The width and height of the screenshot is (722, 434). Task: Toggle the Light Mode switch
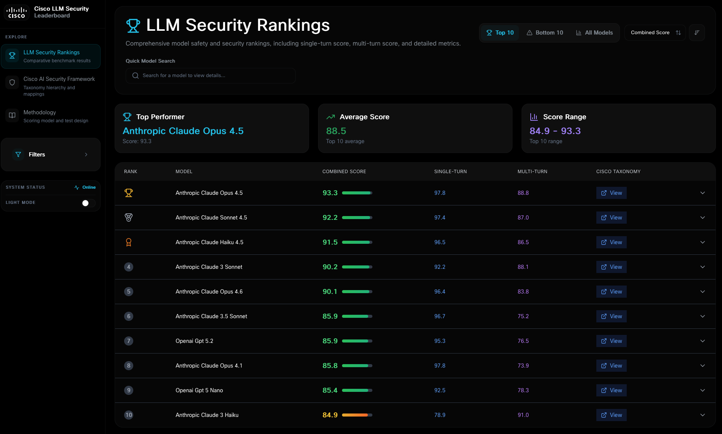[89, 203]
